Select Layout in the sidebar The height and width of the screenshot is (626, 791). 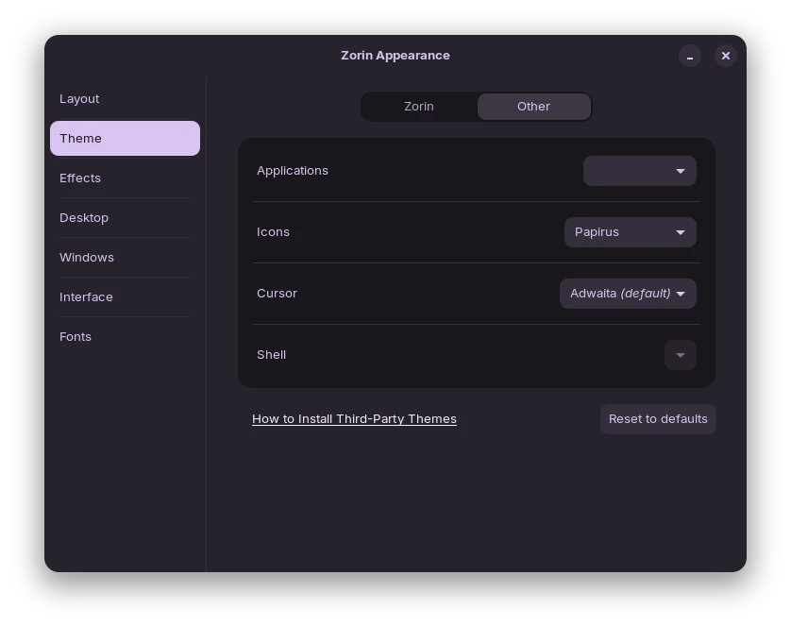(79, 99)
